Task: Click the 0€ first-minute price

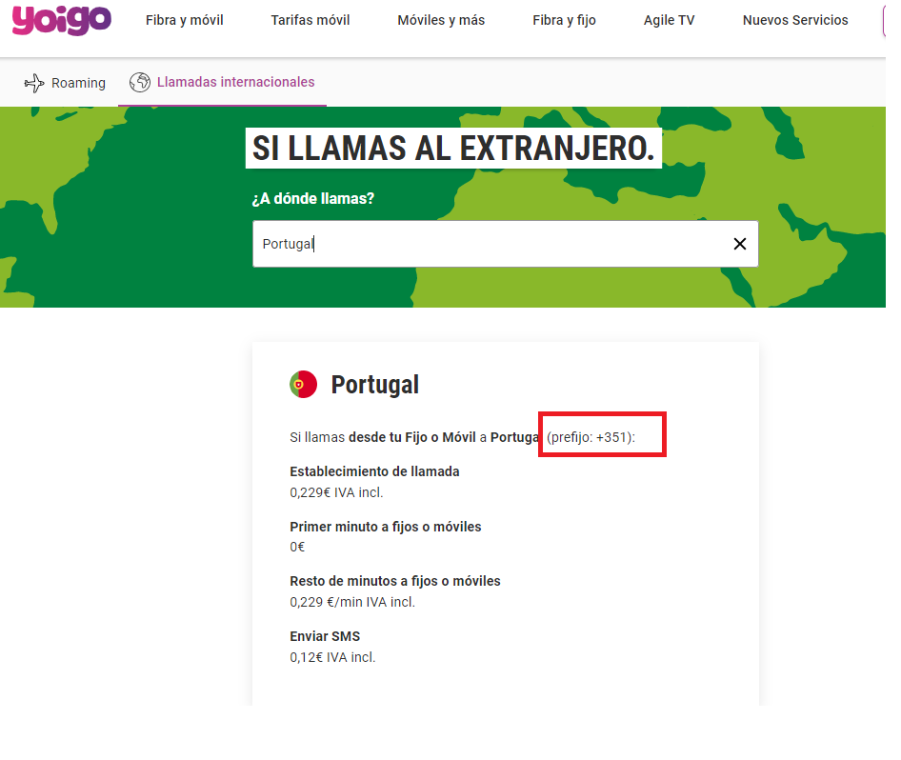Action: 297,547
